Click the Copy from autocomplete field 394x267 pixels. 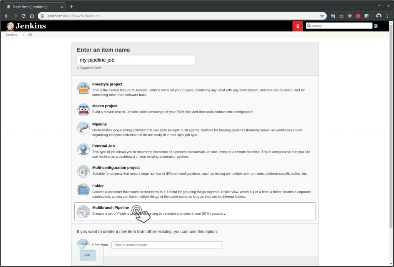[167, 245]
